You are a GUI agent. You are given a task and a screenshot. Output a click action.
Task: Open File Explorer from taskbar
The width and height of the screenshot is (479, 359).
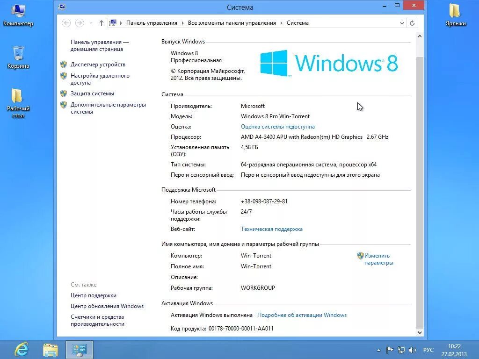pyautogui.click(x=51, y=350)
